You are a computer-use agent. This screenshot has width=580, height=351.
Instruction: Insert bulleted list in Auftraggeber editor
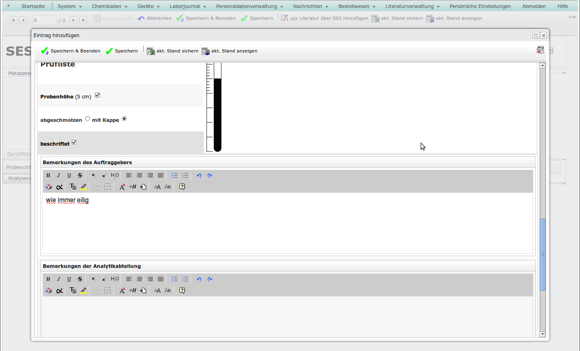175,175
